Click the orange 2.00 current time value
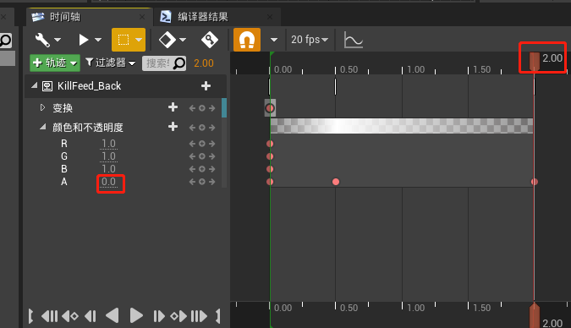The width and height of the screenshot is (571, 328). click(x=204, y=63)
